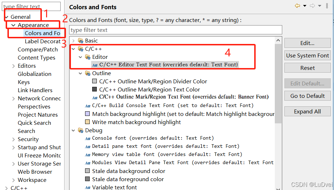Image resolution: width=334 pixels, height=190 pixels.
Task: Click the Editor folder icon
Action: pos(88,57)
